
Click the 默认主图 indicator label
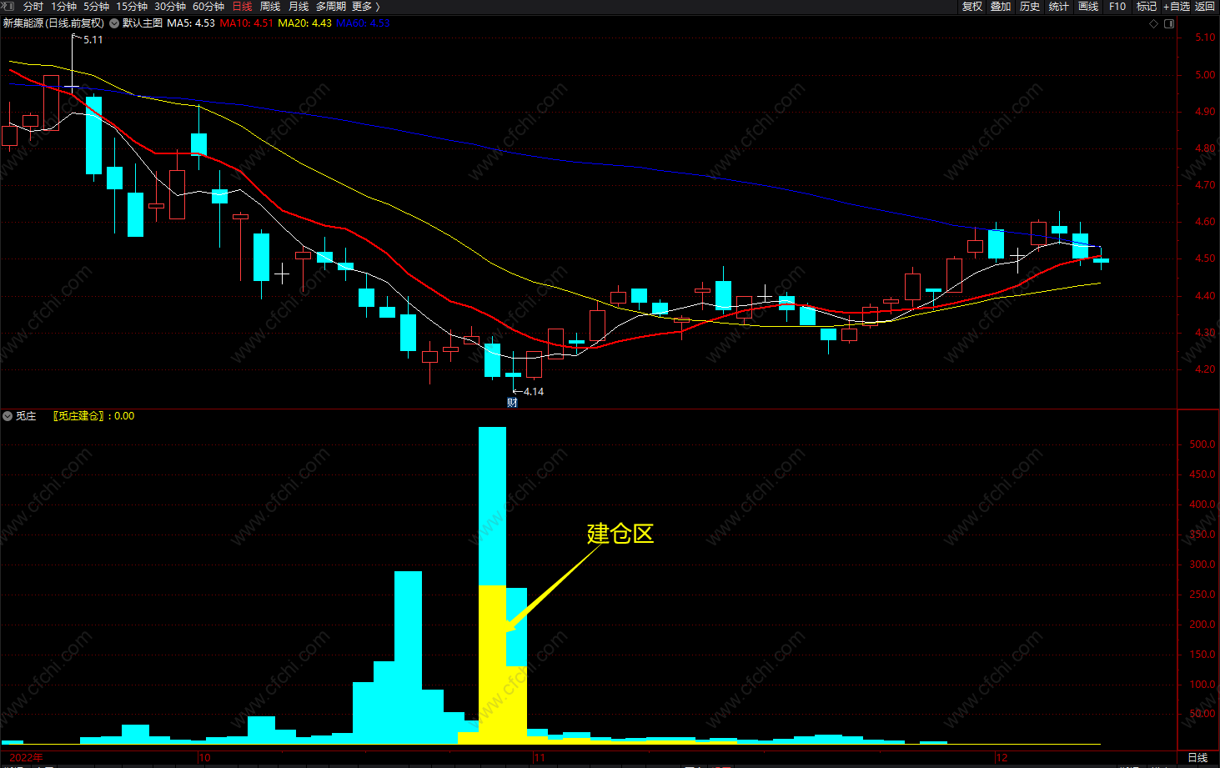(x=143, y=23)
